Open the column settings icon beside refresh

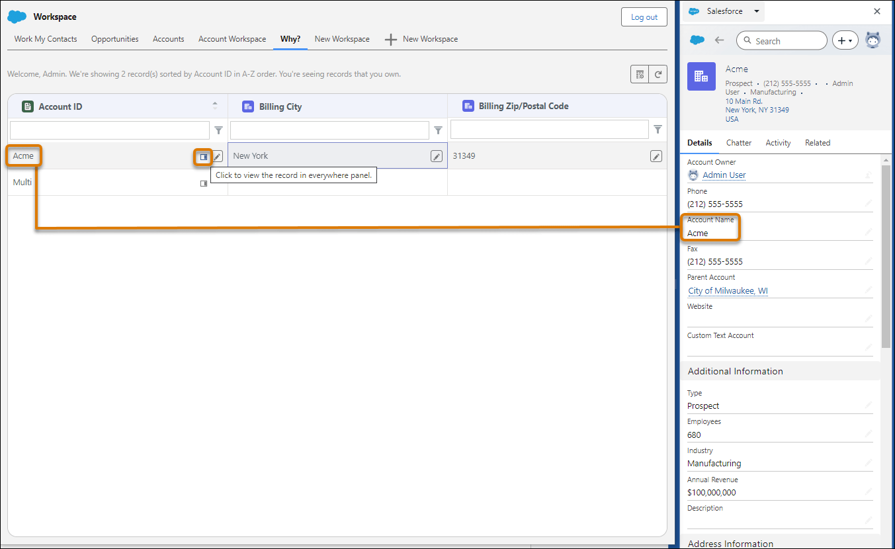[x=640, y=75]
